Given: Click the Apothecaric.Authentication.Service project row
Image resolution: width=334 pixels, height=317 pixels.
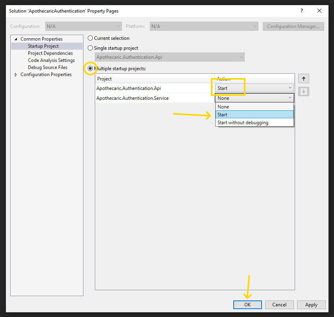Looking at the screenshot, I should pos(132,98).
